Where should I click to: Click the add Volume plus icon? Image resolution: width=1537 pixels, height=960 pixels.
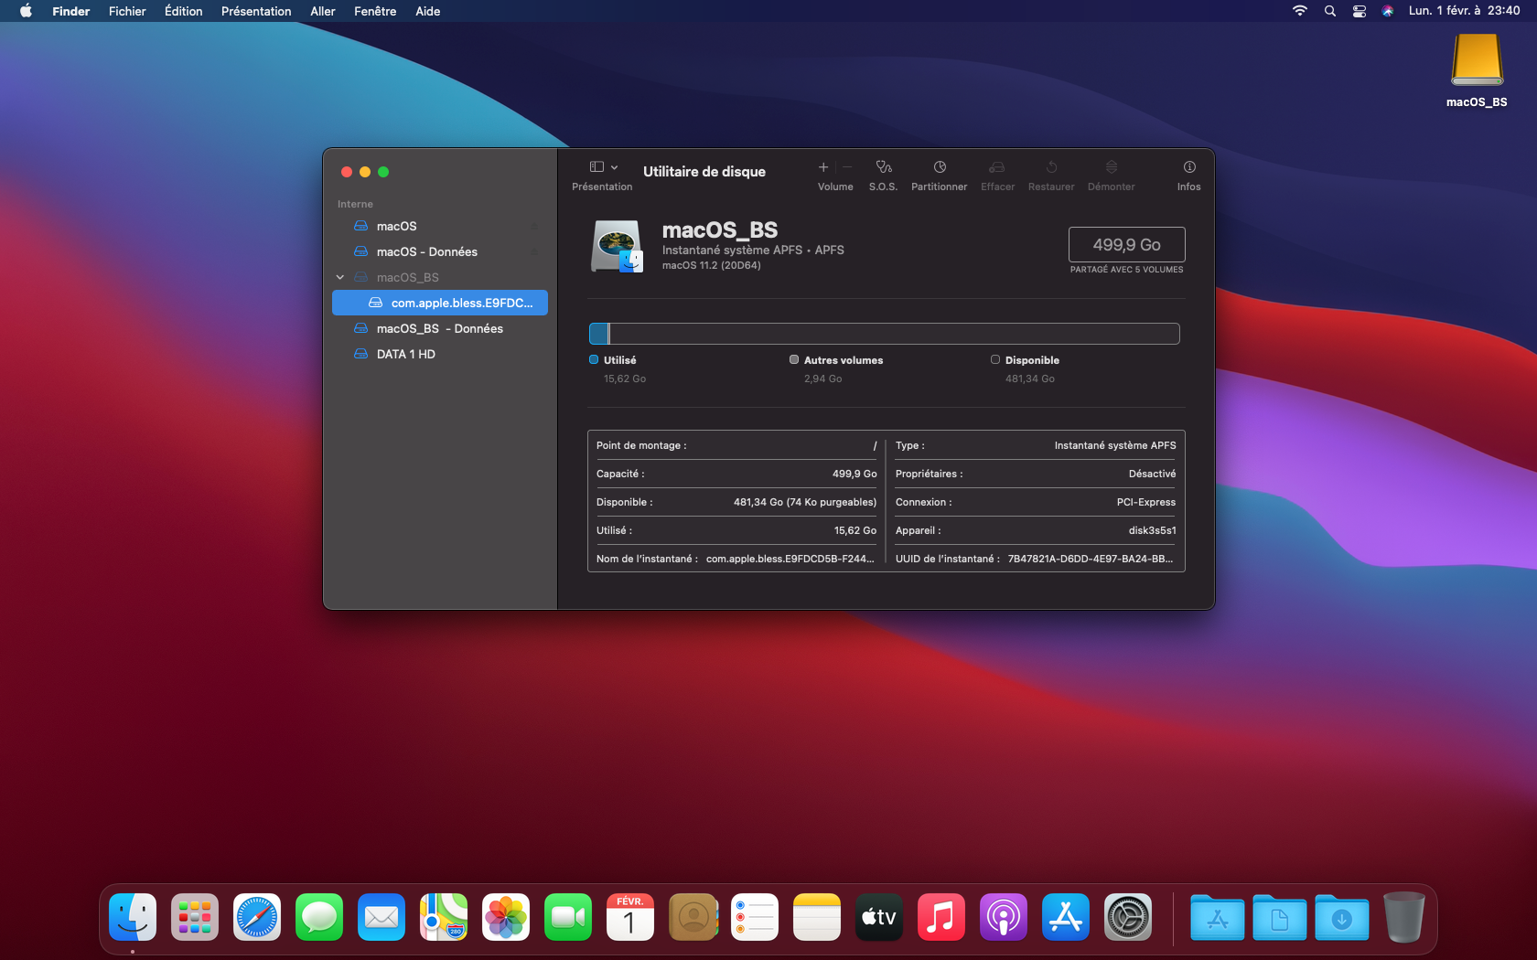(823, 167)
